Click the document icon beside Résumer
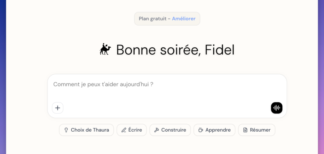This screenshot has height=154, width=324. 245,130
